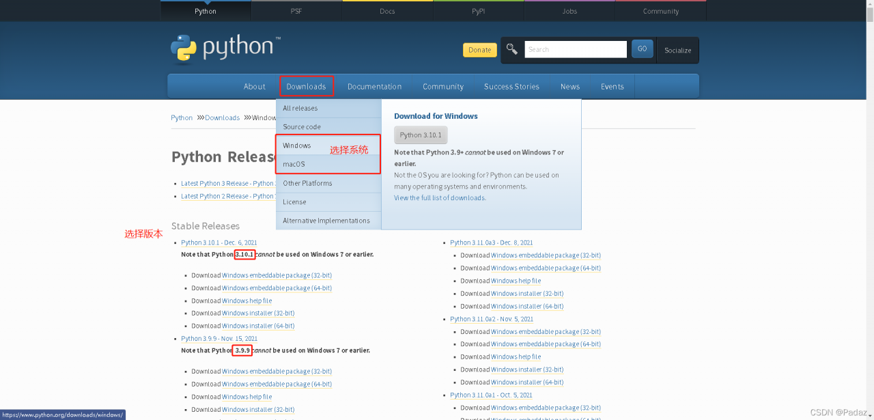Download 3.11.0a2 Windows help file
874x420 pixels.
(x=516, y=357)
